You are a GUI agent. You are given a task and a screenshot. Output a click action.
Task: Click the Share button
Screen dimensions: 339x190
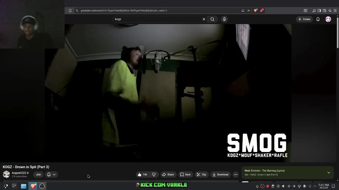point(168,174)
